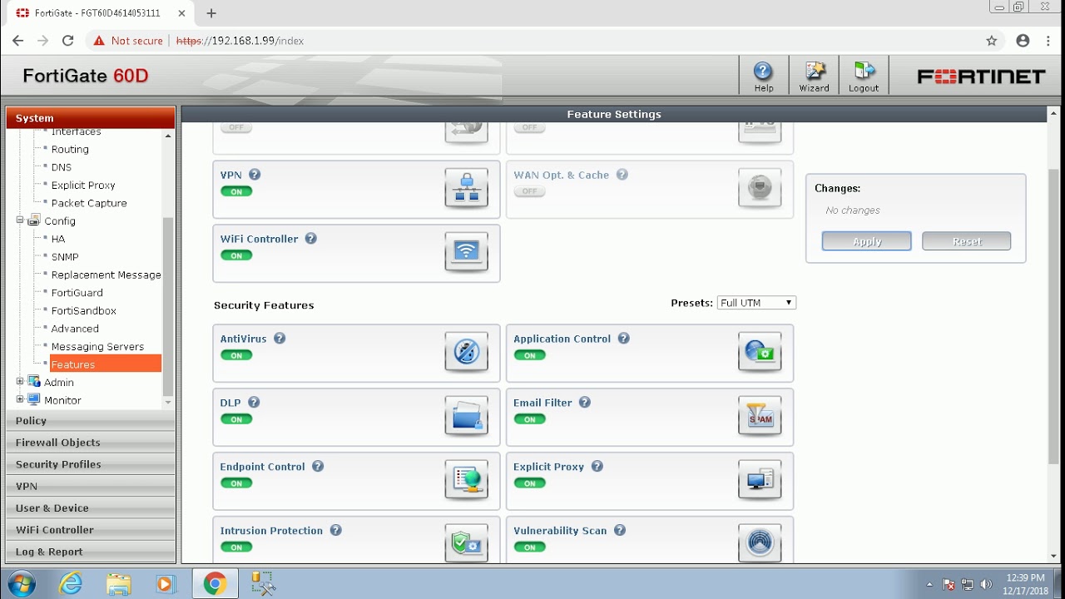
Task: Click the Explicit Proxy feature icon
Action: click(760, 480)
